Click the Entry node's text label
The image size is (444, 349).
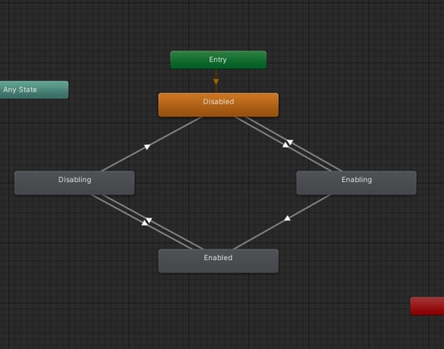point(218,59)
